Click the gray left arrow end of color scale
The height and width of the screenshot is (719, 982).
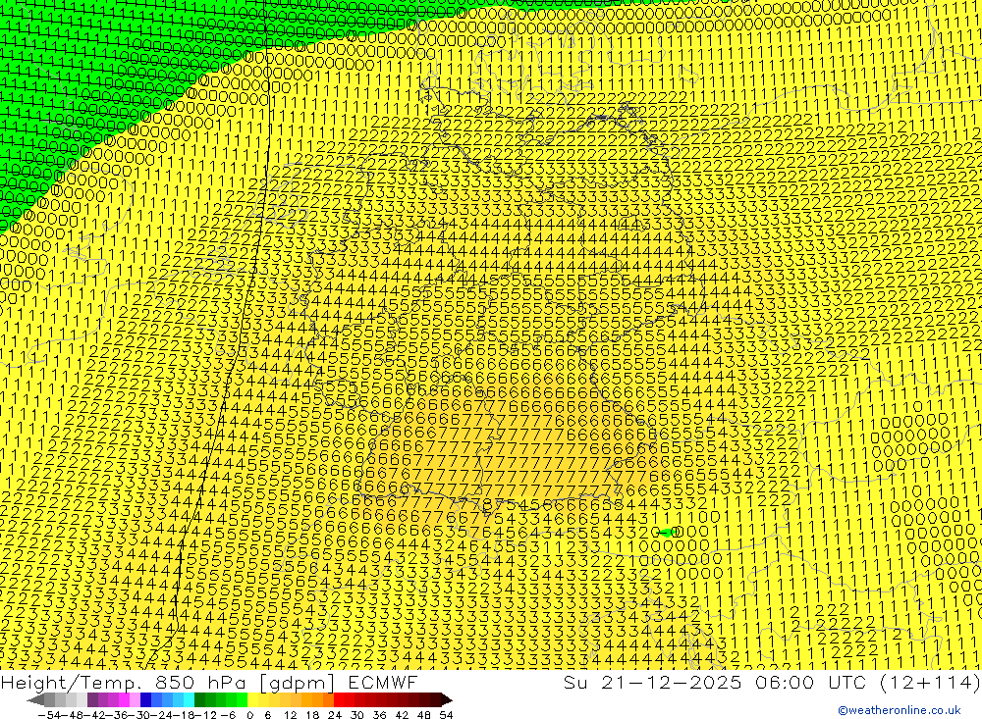pos(36,699)
